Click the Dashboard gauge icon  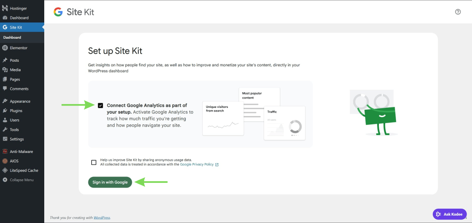click(x=5, y=18)
